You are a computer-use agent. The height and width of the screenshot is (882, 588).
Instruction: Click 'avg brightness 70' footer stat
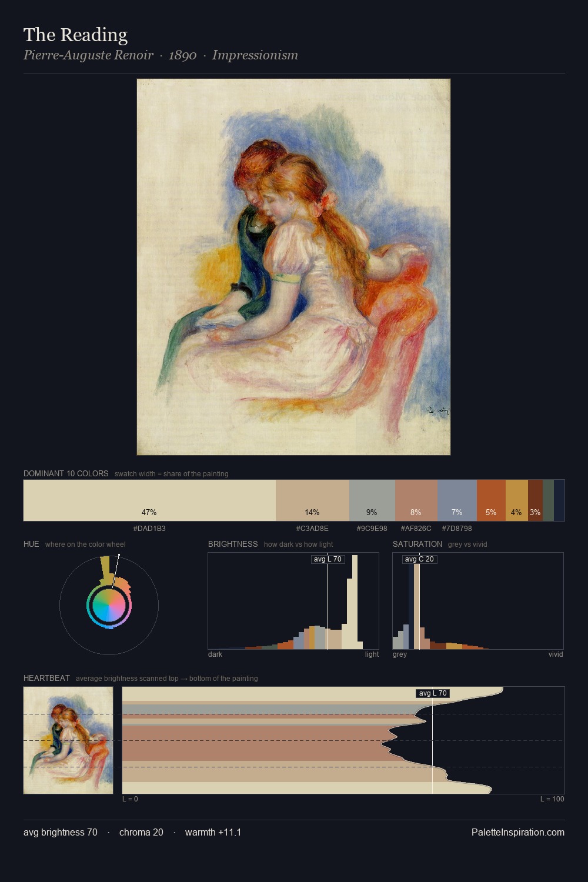pos(61,832)
